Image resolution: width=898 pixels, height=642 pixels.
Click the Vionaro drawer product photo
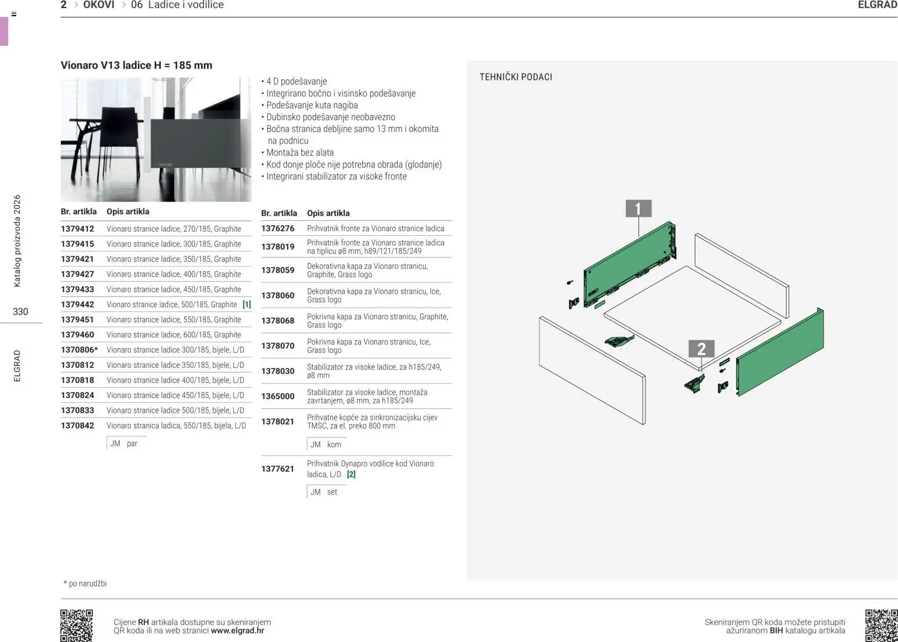(x=156, y=140)
